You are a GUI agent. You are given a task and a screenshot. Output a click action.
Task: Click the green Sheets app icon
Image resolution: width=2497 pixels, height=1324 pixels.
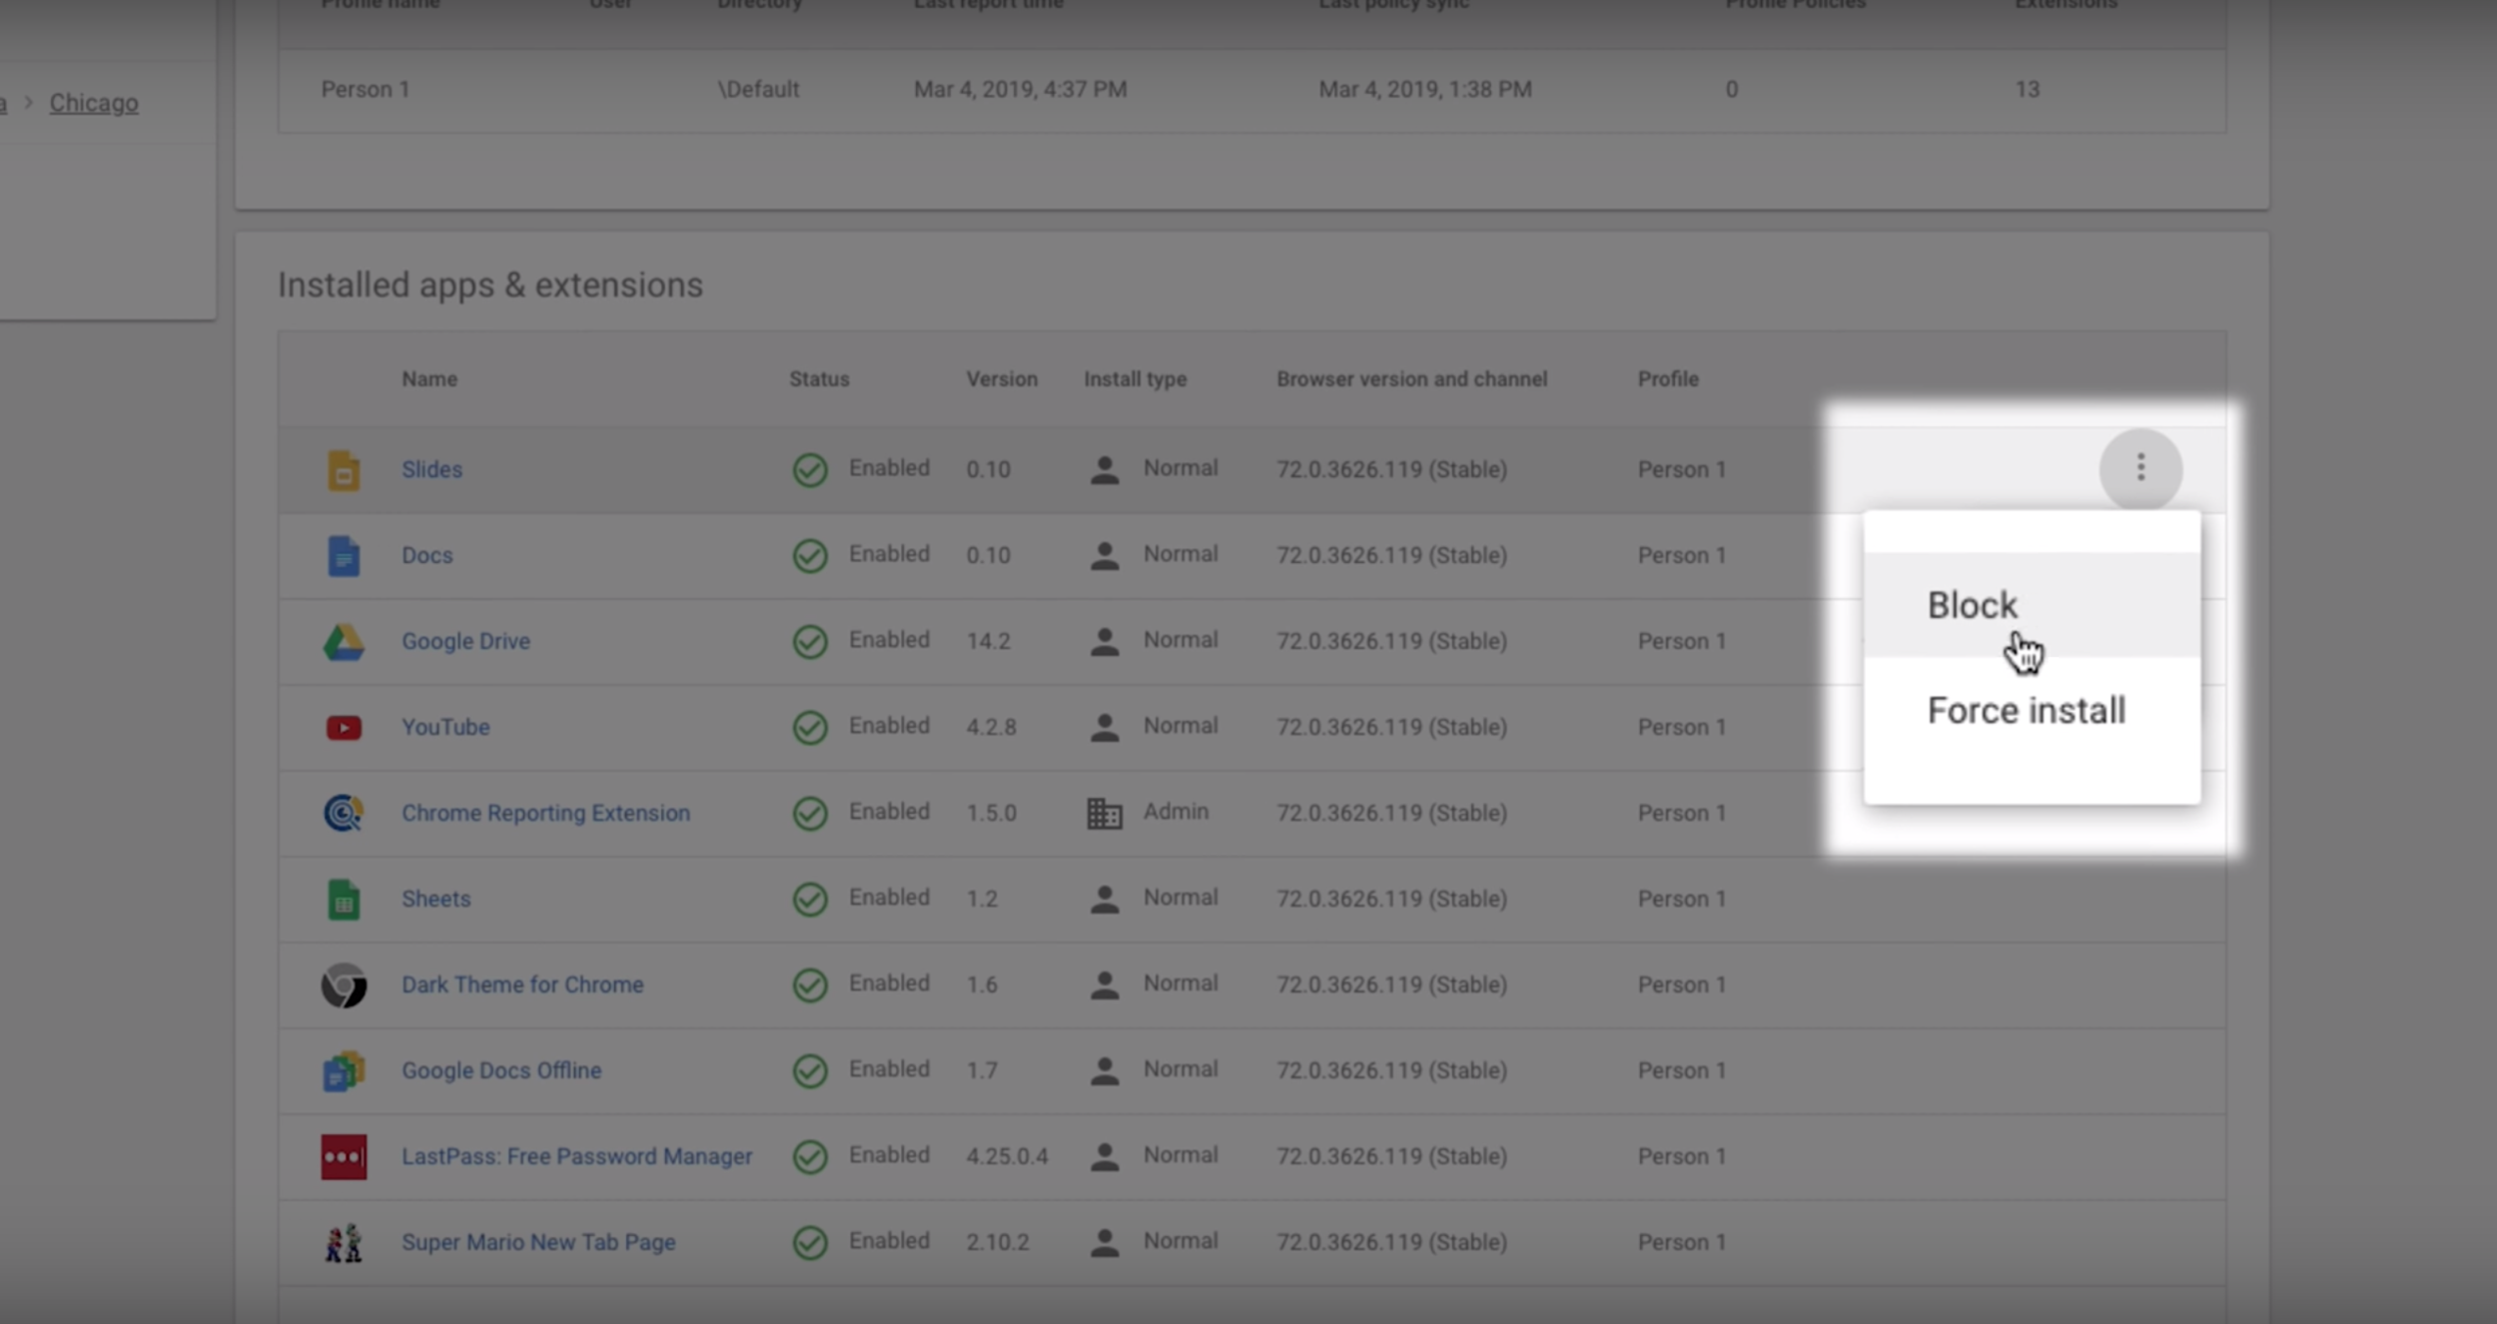[x=343, y=899]
